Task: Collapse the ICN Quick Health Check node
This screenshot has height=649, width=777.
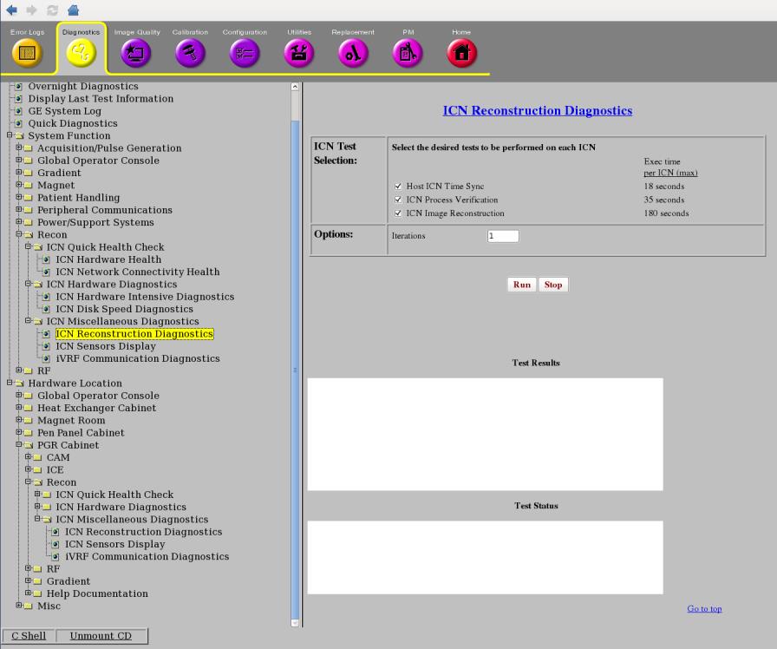Action: tap(28, 247)
